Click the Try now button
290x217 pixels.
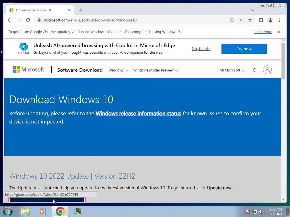point(244,49)
